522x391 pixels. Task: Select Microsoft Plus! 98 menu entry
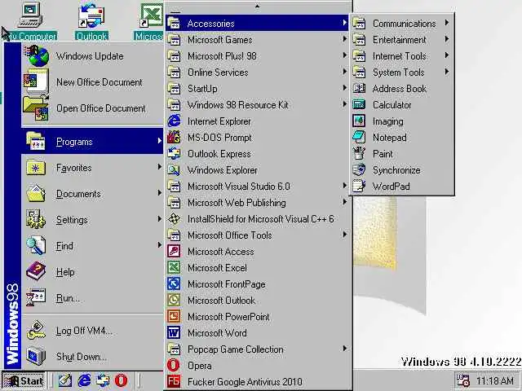[x=257, y=56]
